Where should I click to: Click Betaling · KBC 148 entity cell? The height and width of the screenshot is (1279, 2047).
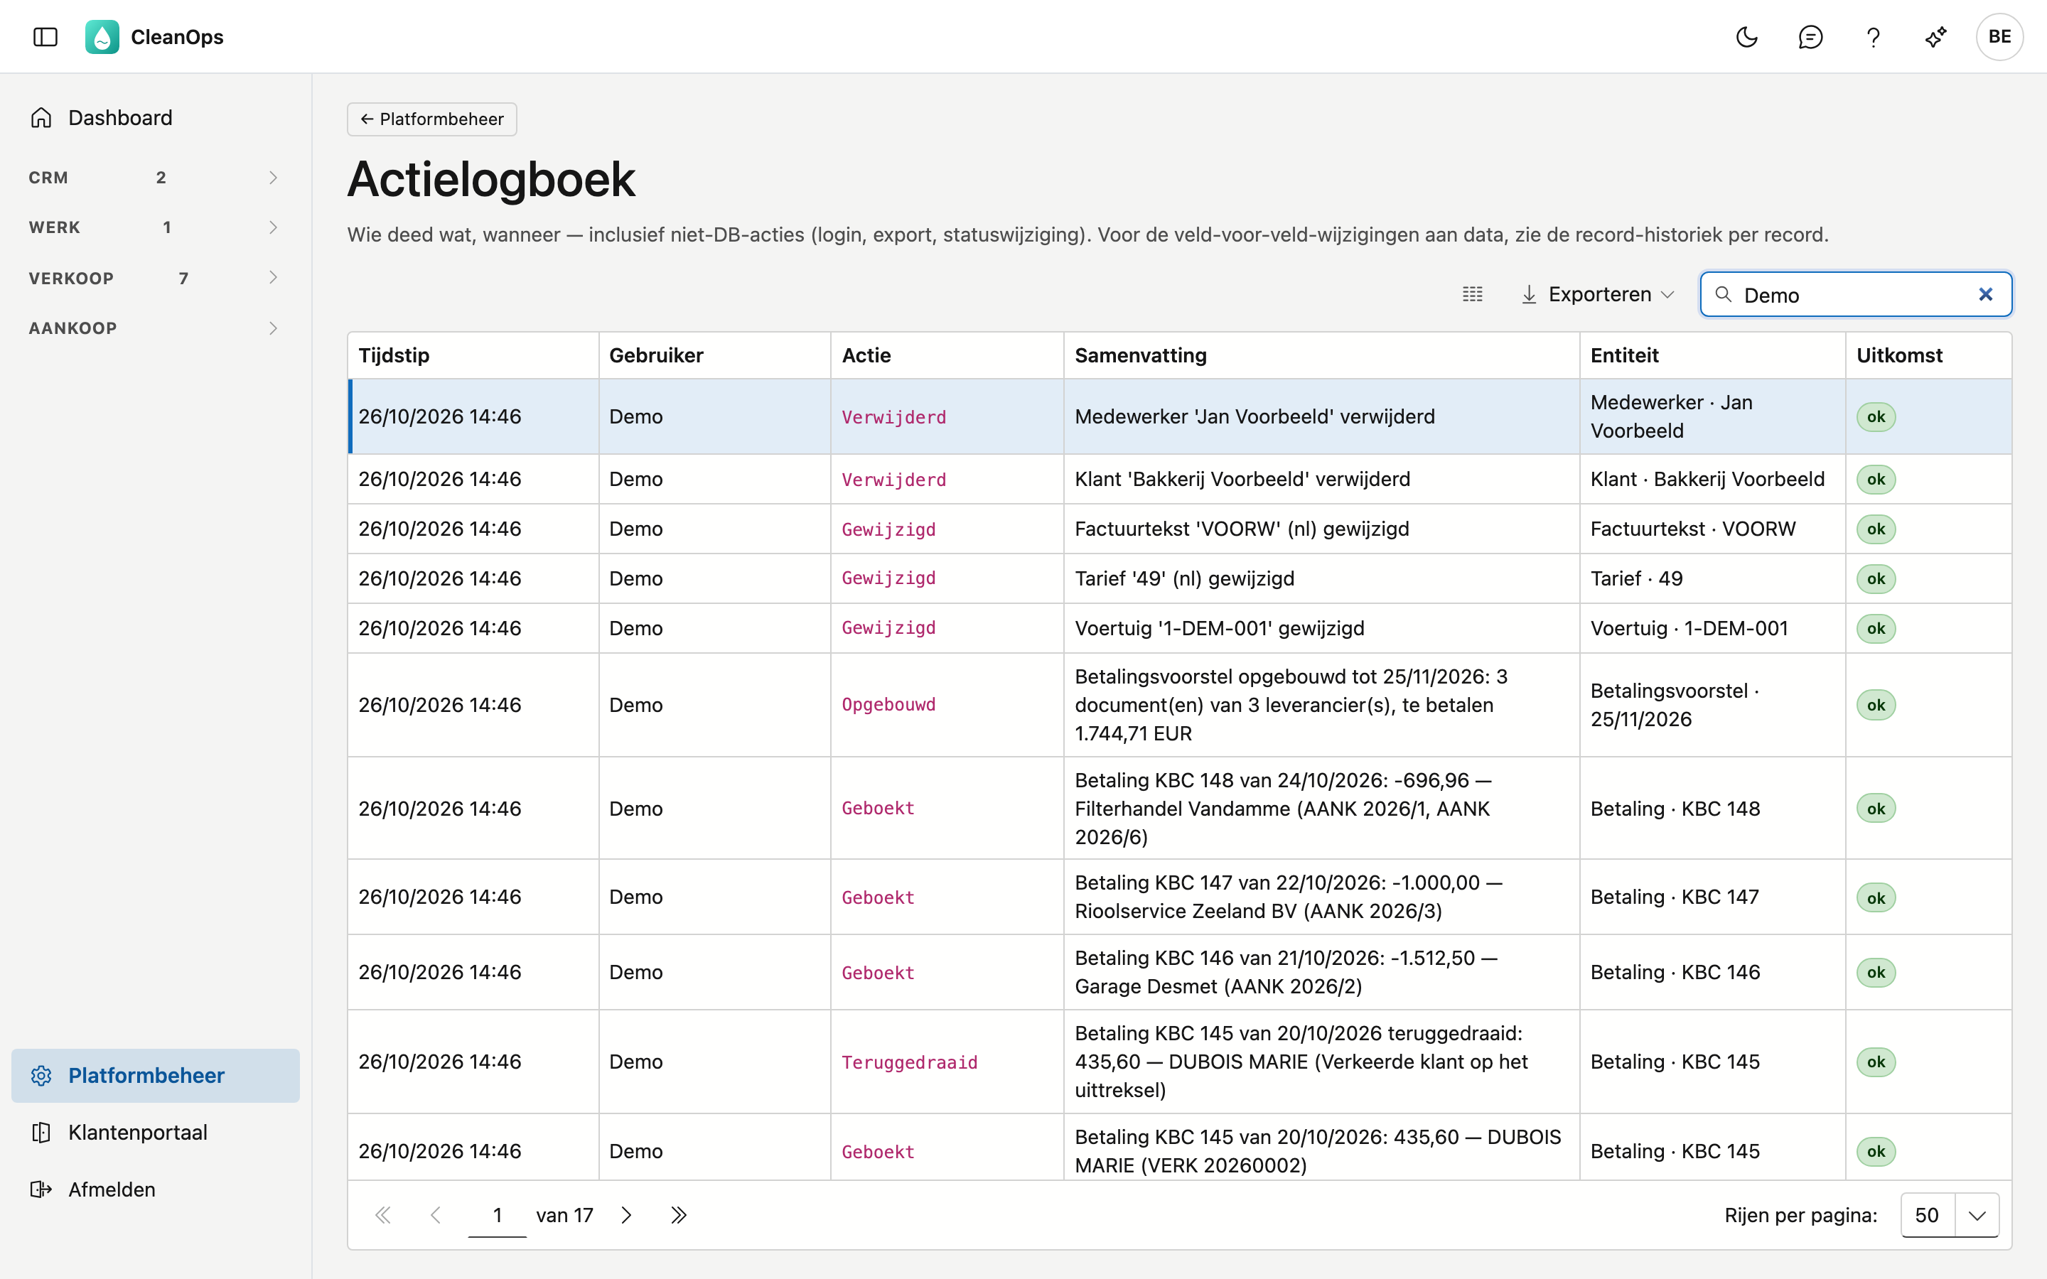(1712, 808)
